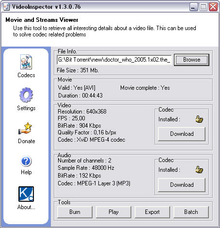Click 'Codec : XviD MPEG-4 codec' text
This screenshot has width=220, height=228.
[x=92, y=140]
